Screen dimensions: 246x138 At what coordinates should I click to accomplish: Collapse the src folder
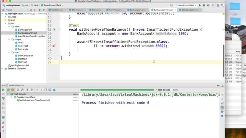coord(6,23)
